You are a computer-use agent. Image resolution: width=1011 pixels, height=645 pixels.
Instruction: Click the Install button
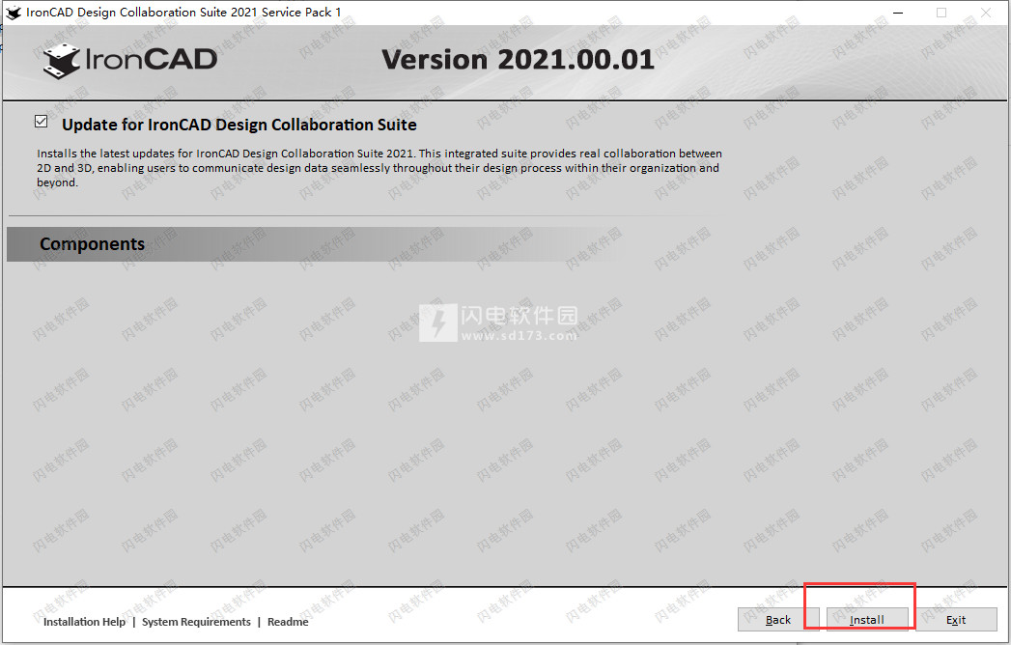[866, 619]
